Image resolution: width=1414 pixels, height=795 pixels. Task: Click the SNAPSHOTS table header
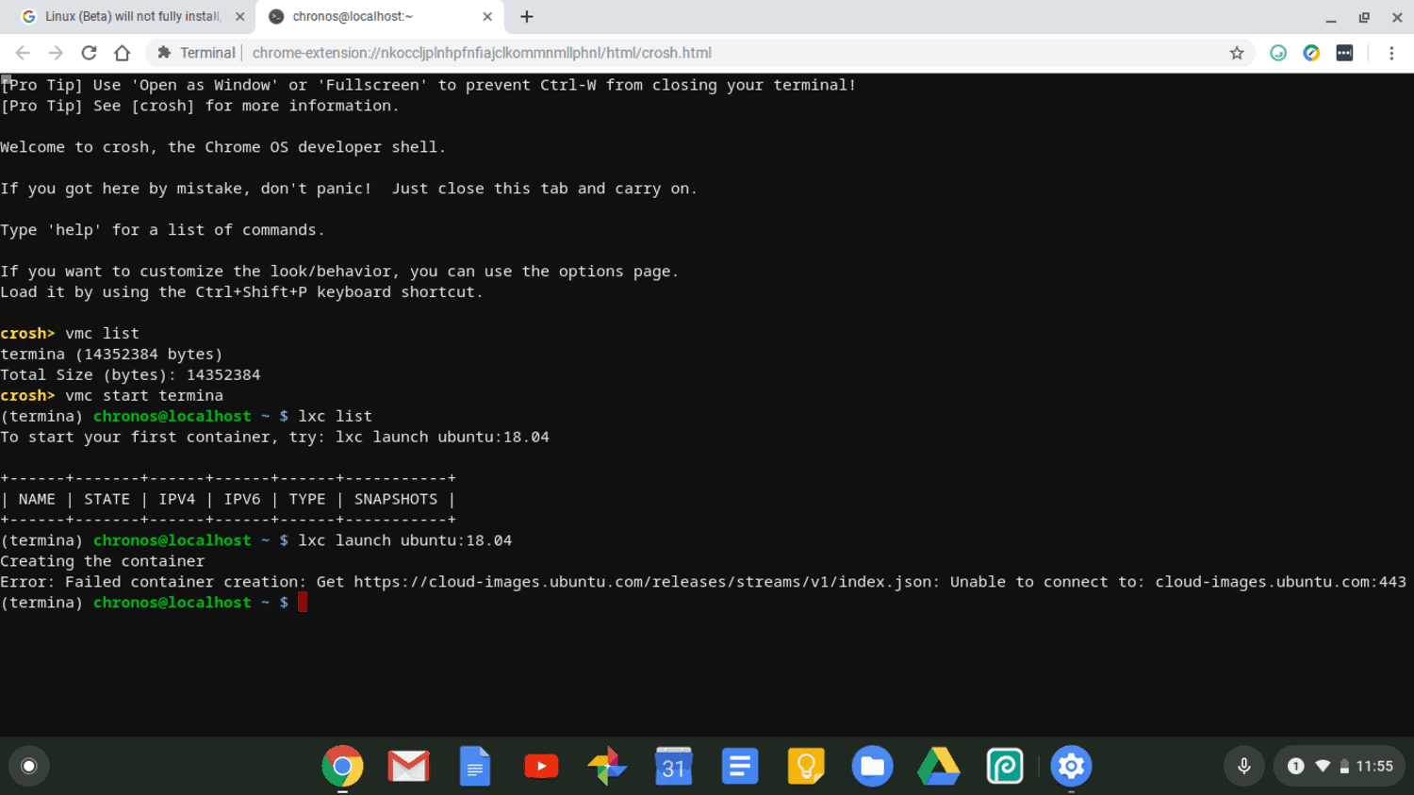coord(396,499)
